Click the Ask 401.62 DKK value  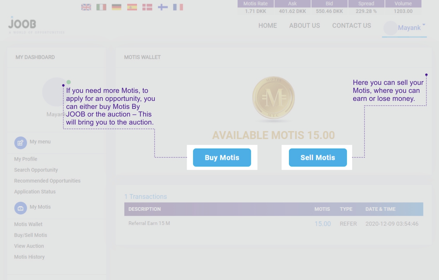click(x=293, y=11)
